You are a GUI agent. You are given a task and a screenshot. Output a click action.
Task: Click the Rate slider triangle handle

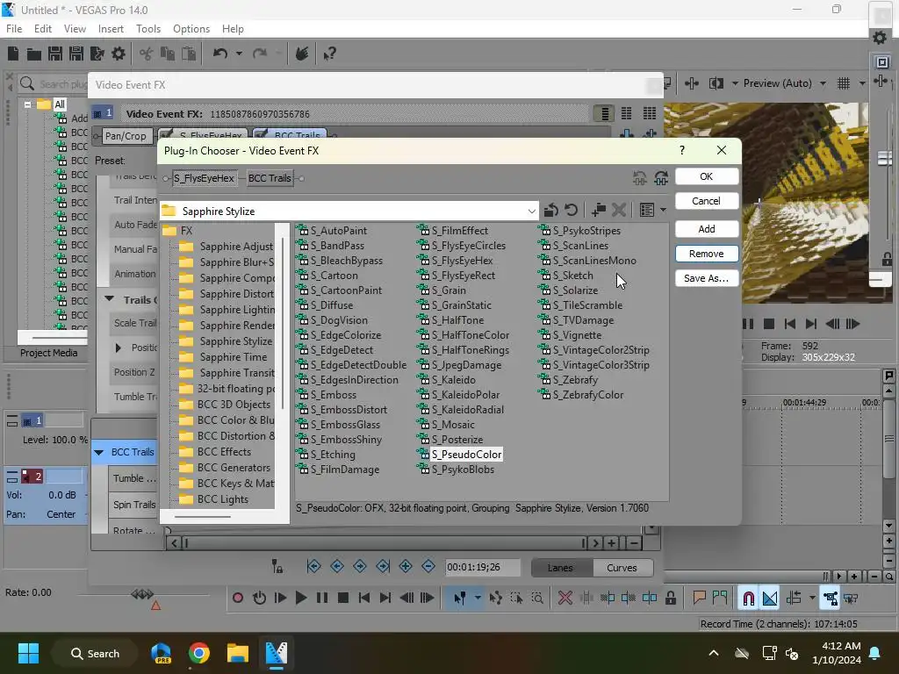155,606
